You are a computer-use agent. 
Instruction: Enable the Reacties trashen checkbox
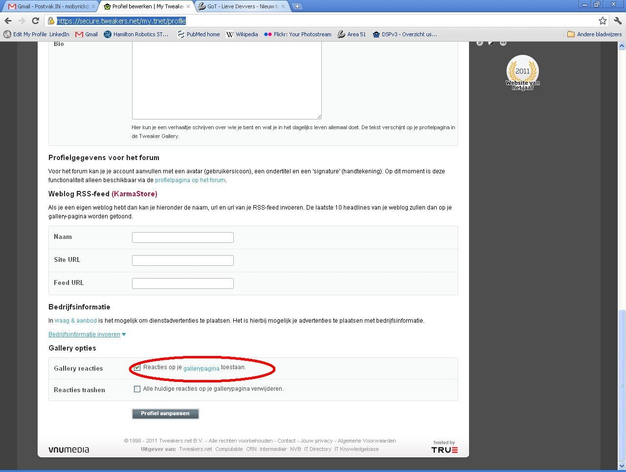(137, 389)
